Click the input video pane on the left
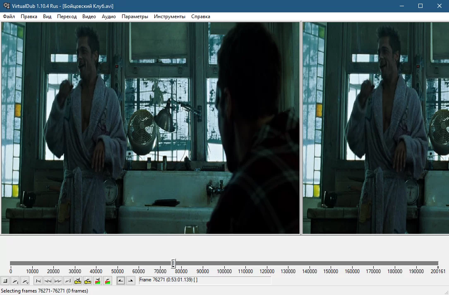Screen dimensions: 449x295 coord(150,128)
